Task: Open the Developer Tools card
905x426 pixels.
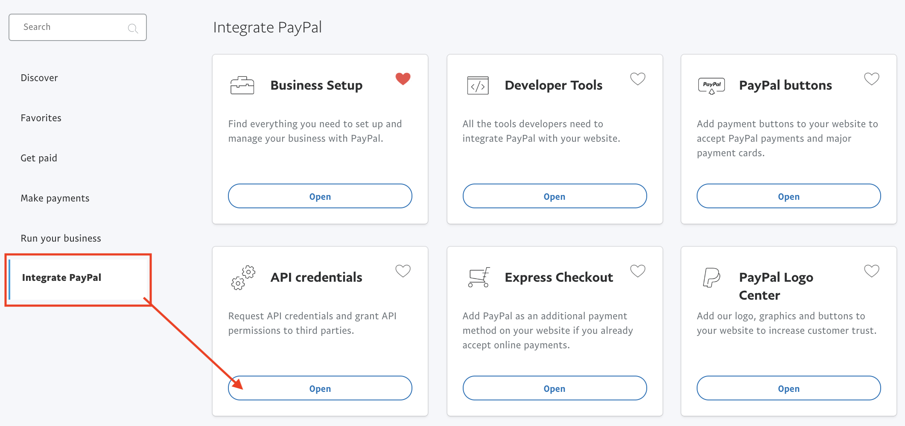Action: coord(555,196)
